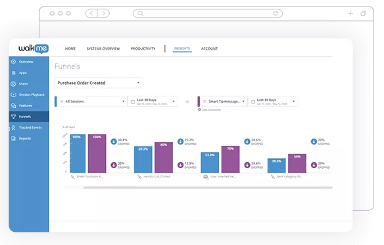
Task: Open the Session Playback icon
Action: tap(13, 95)
